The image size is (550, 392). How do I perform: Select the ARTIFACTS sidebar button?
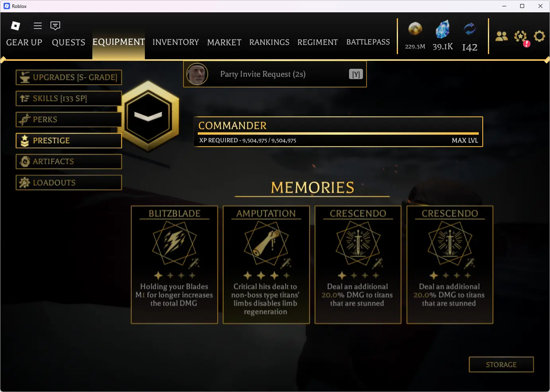[x=69, y=161]
